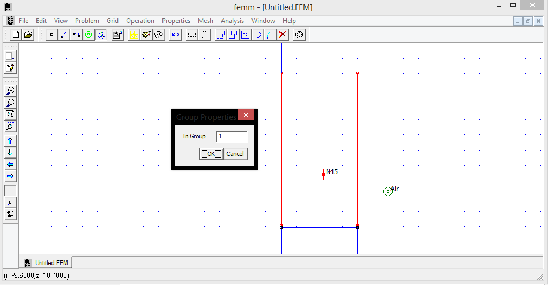
Task: Click the fillet corner radius icon
Action: click(270, 35)
